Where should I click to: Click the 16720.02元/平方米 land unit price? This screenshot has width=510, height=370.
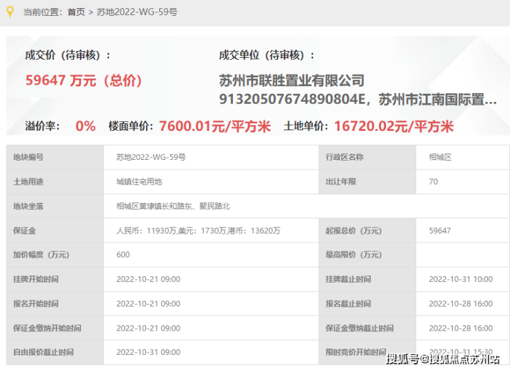[394, 126]
